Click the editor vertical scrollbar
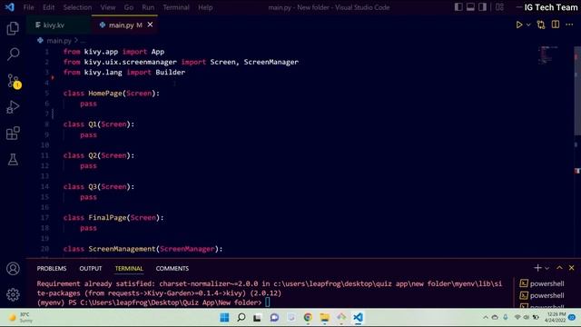Viewport: 581px width, 327px height. (x=577, y=91)
